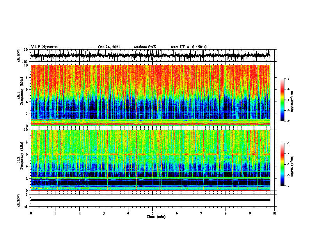Click the ch.2 spectrogram color bar
309x239 pixels.
282,164
